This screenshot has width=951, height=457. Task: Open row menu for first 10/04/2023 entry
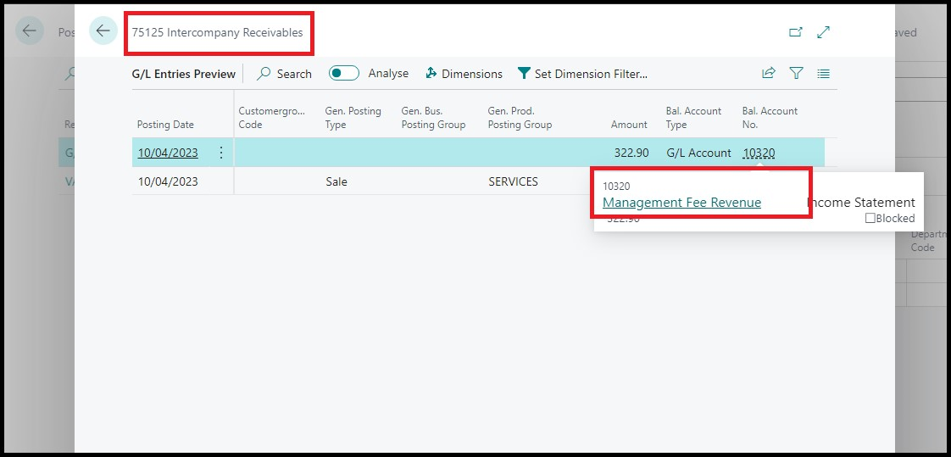coord(221,153)
